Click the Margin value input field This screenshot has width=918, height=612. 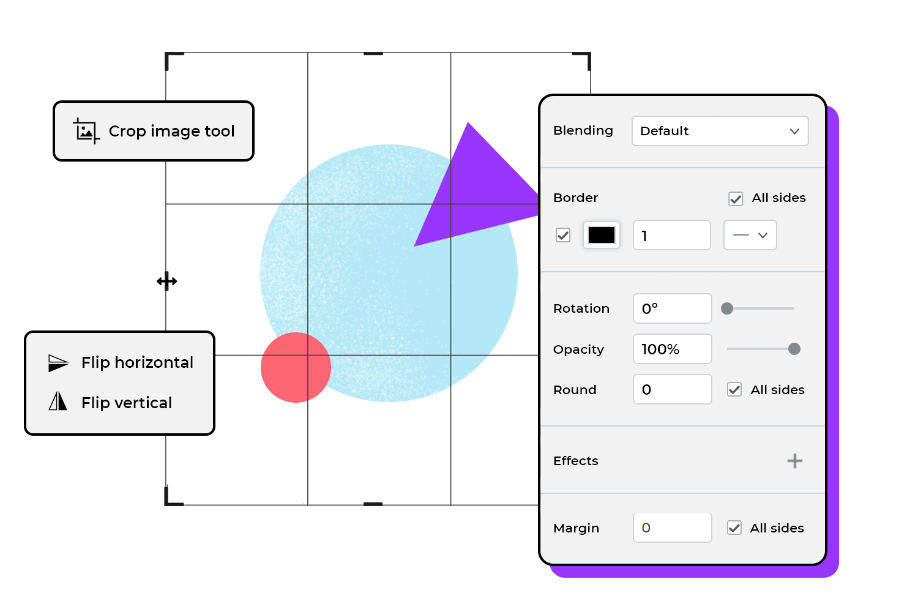click(673, 528)
